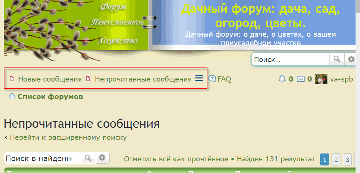360x173 pixels.
Task: Open the hamburger quick links menu
Action: (x=199, y=78)
